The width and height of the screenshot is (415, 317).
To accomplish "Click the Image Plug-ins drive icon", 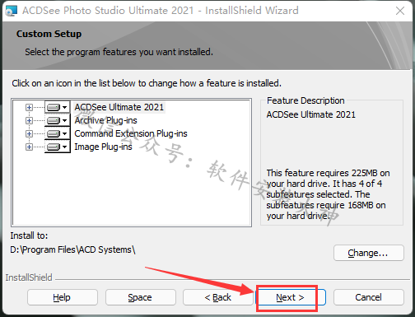I will tap(54, 147).
